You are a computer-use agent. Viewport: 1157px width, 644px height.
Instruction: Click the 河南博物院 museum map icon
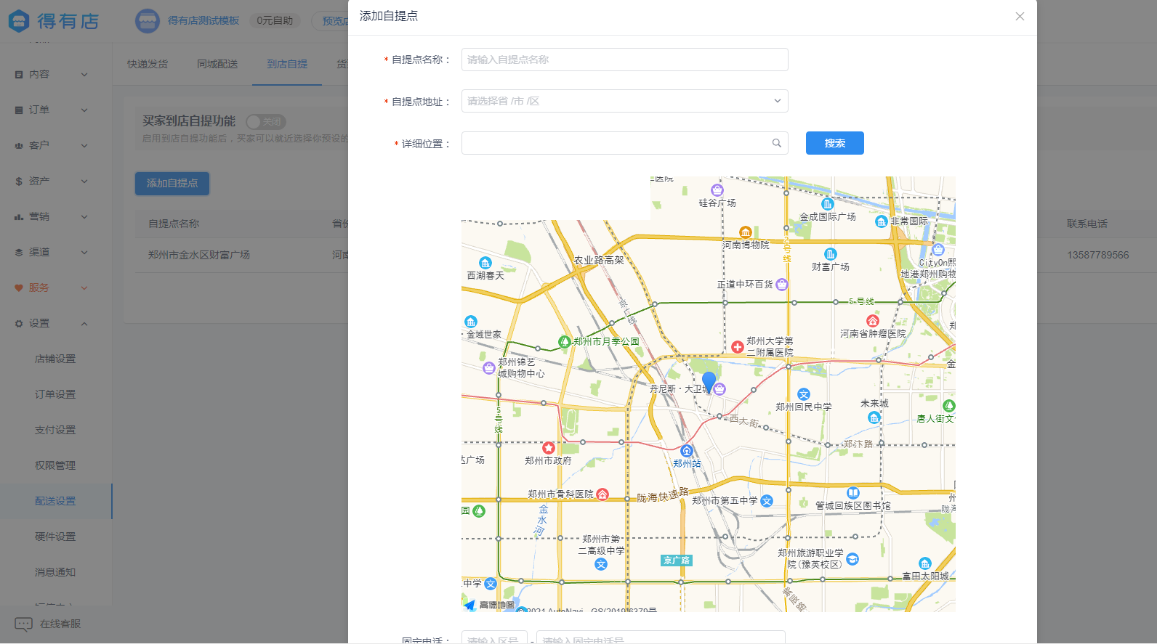tap(745, 232)
